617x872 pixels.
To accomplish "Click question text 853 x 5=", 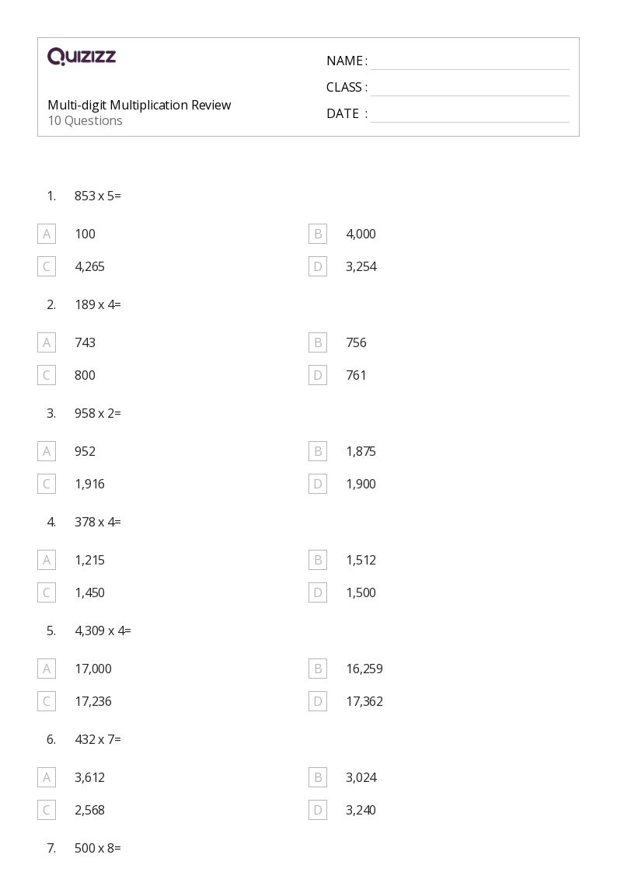I will click(x=98, y=196).
